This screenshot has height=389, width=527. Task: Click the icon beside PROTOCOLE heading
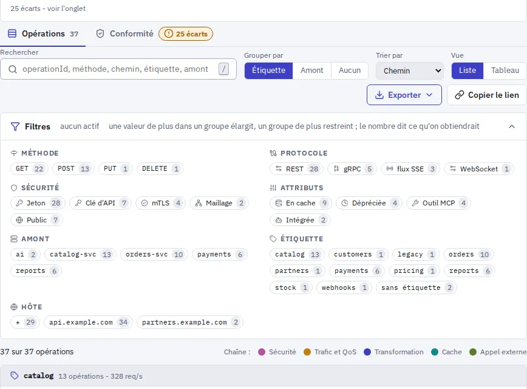[x=273, y=153]
